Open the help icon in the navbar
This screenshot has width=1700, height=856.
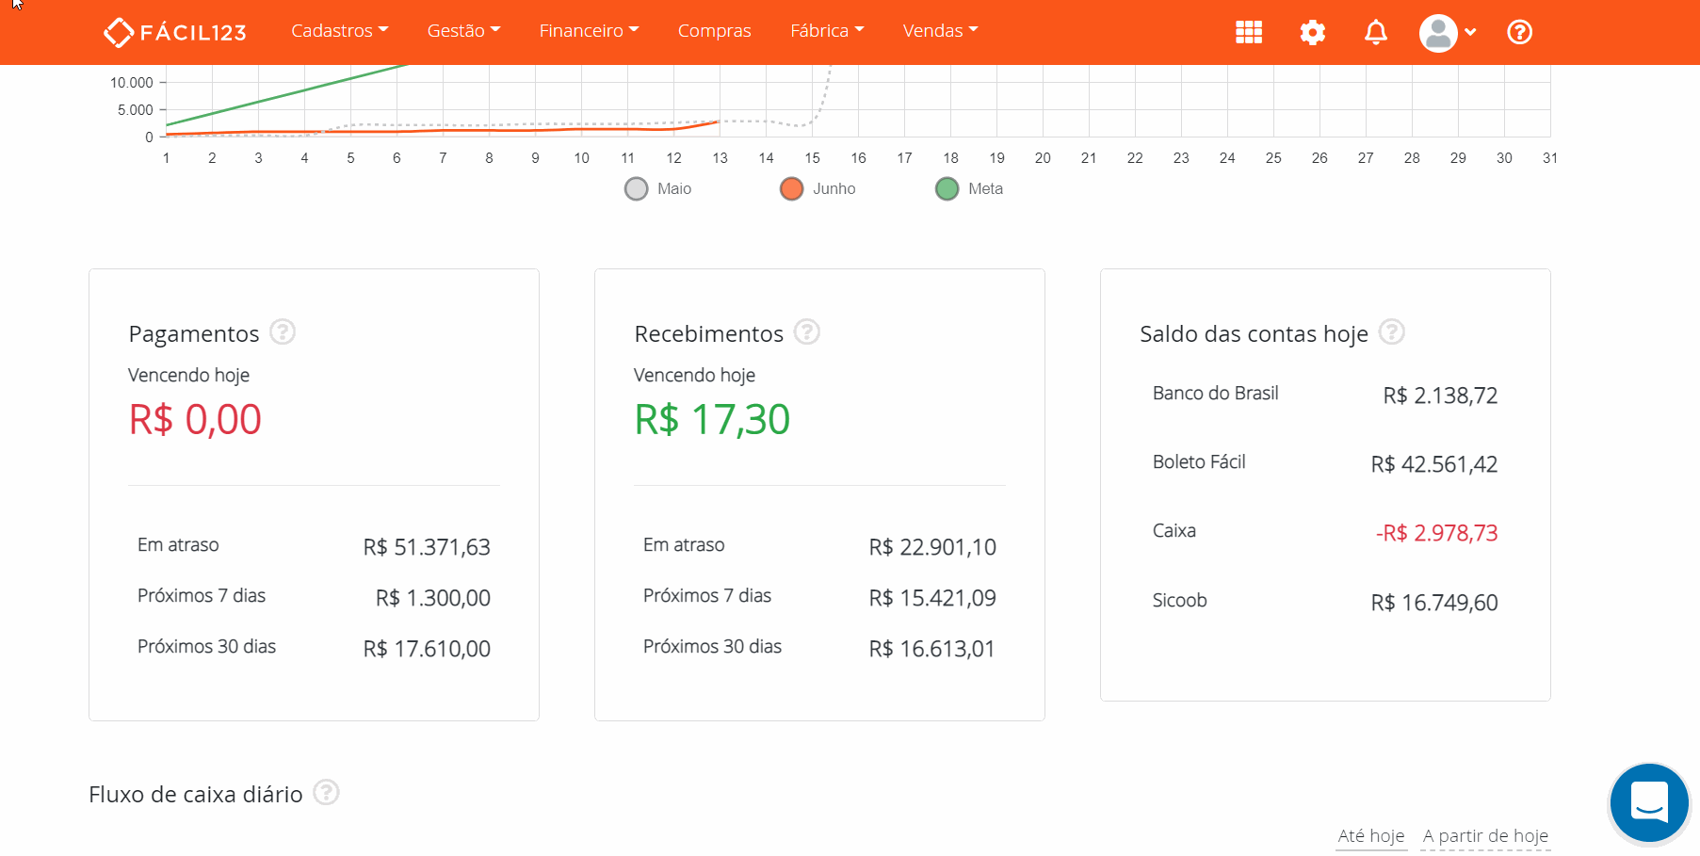(1519, 31)
